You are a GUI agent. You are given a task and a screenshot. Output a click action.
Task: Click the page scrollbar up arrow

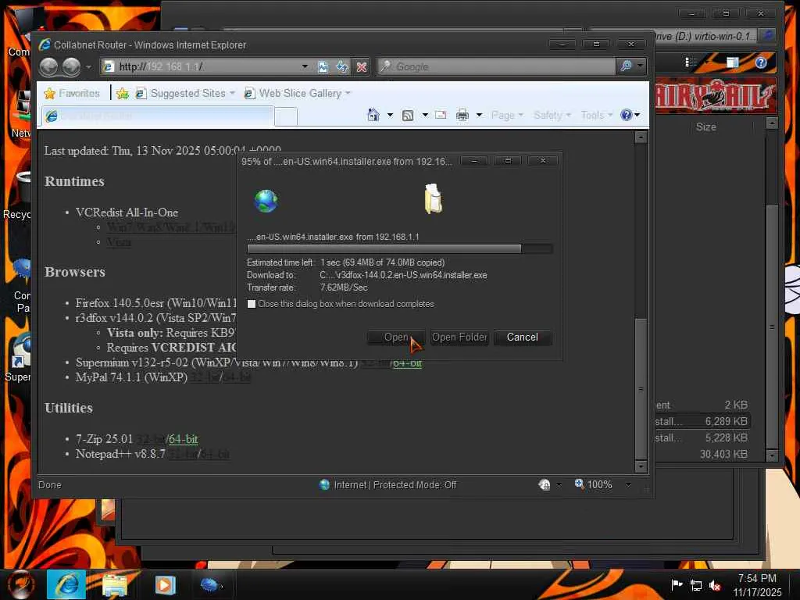coord(641,137)
